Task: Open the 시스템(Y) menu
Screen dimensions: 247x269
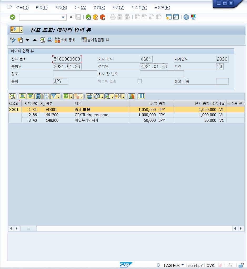Action: tap(139, 8)
